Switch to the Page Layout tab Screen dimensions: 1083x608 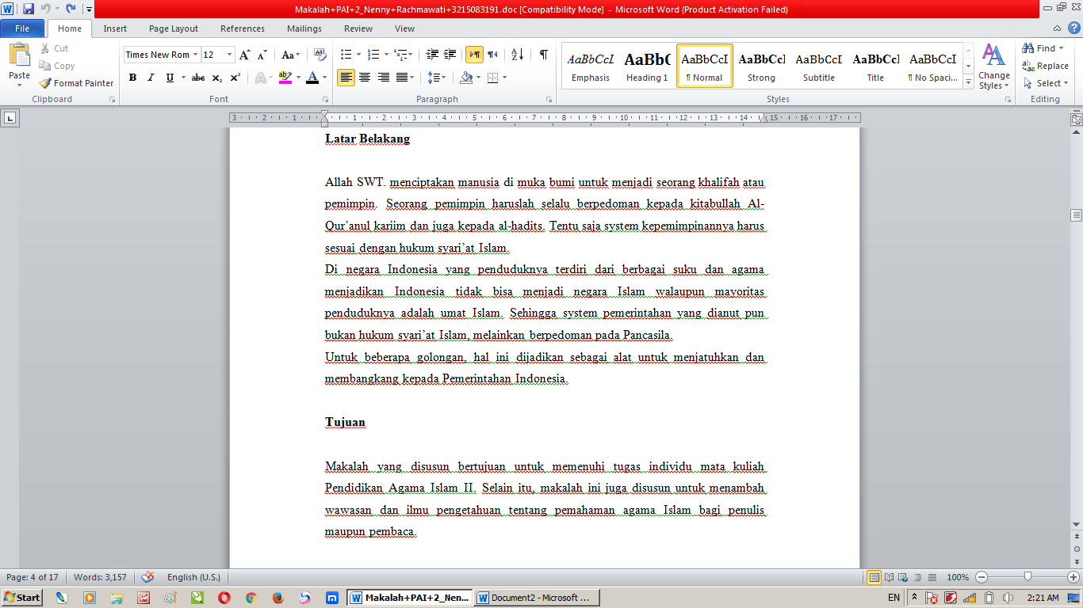coord(174,28)
